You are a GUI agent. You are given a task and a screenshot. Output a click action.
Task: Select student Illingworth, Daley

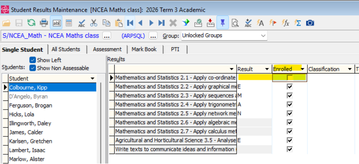(x=53, y=123)
